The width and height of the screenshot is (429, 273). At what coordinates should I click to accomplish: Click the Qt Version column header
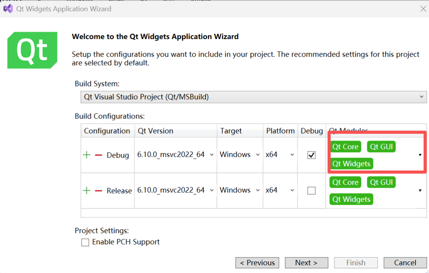pyautogui.click(x=176, y=131)
